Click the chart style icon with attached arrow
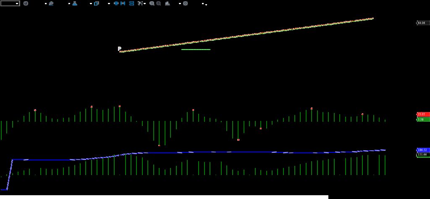Viewport: 430px width, 199px height. tap(141, 3)
